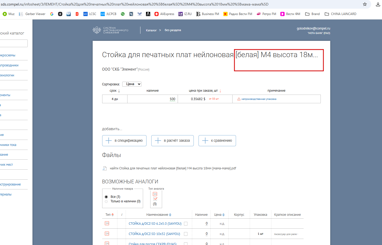Click the Compel distance supply system logo

110,30
